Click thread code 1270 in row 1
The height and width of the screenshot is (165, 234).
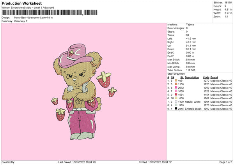(x=206, y=81)
